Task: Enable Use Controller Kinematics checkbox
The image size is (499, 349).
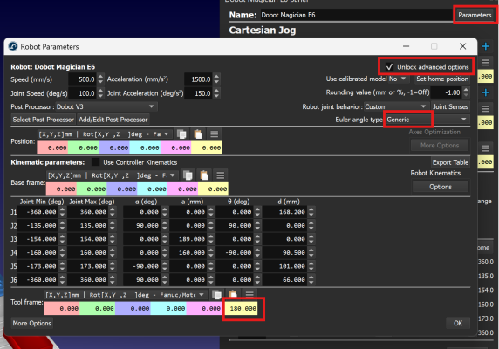Action: 95,162
